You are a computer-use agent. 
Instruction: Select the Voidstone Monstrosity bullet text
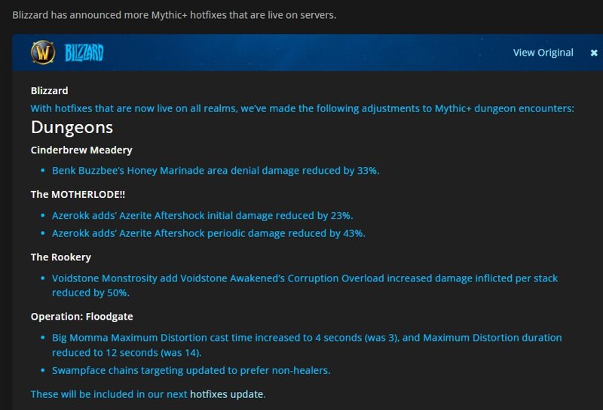[x=305, y=285]
